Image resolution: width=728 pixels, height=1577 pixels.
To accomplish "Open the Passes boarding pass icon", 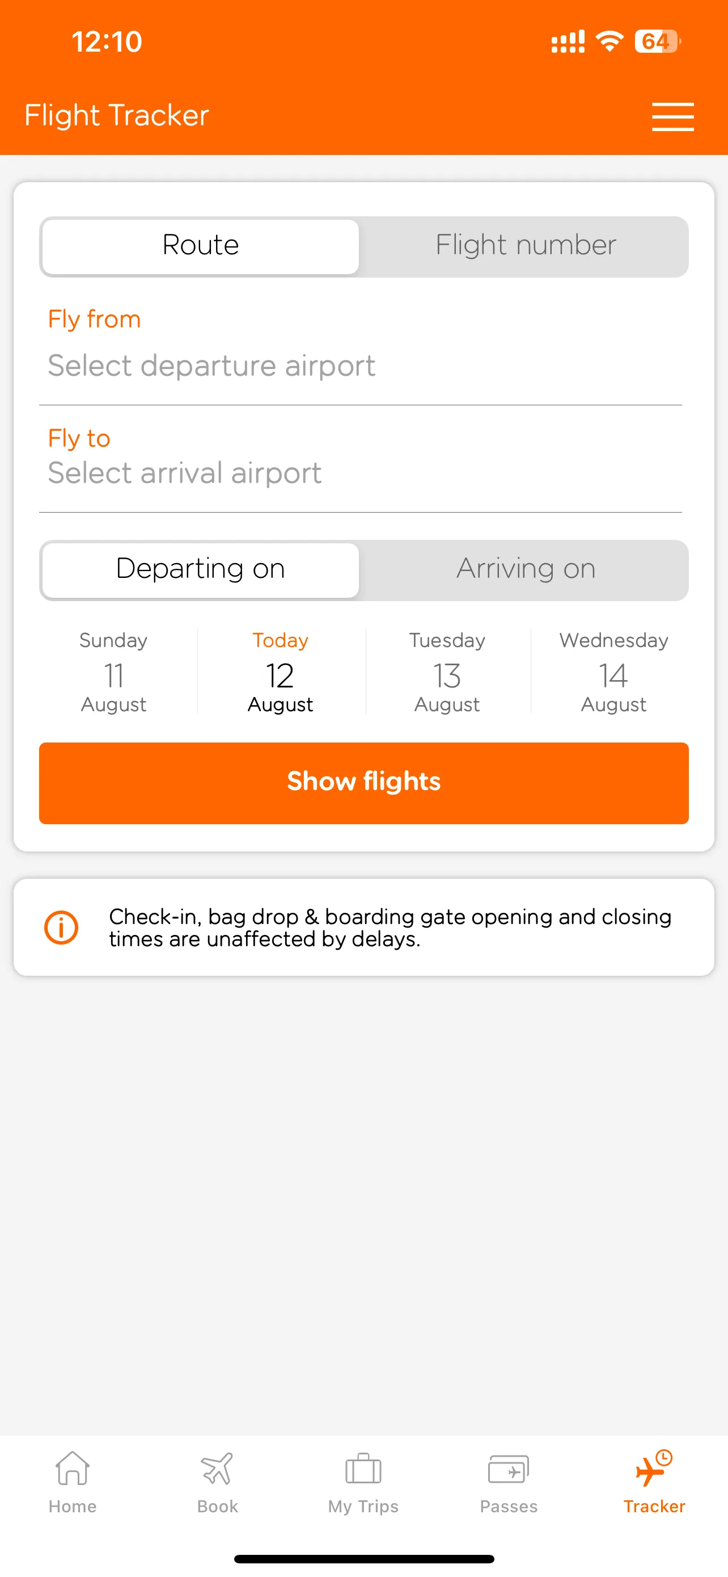I will point(509,1469).
